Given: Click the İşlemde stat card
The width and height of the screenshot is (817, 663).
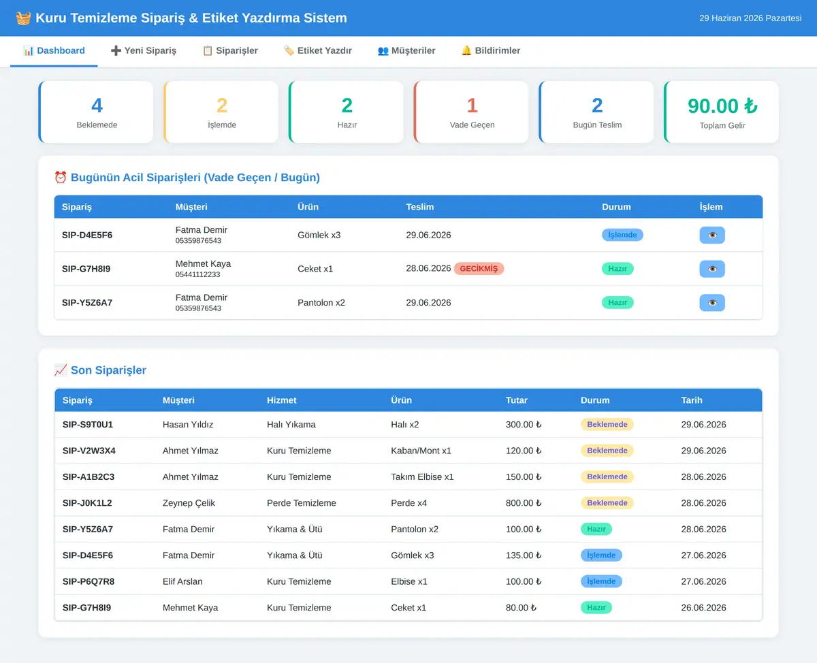Looking at the screenshot, I should [x=221, y=112].
